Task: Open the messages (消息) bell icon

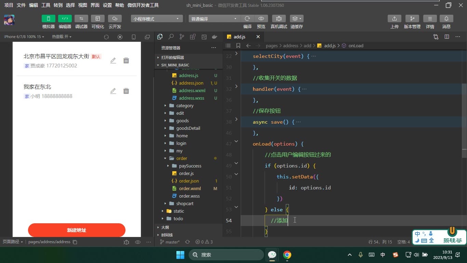Action: tap(446, 18)
